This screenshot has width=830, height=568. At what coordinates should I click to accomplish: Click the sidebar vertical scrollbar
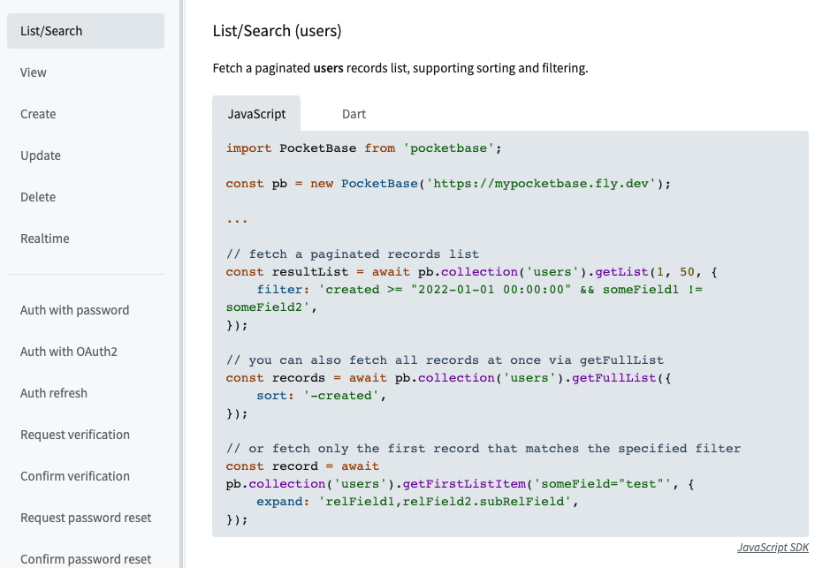[x=181, y=284]
